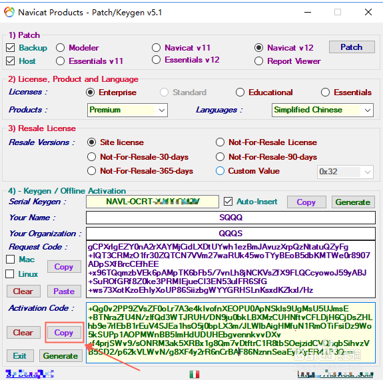Select the Custom Value radio button
383x380 pixels.
click(220, 171)
